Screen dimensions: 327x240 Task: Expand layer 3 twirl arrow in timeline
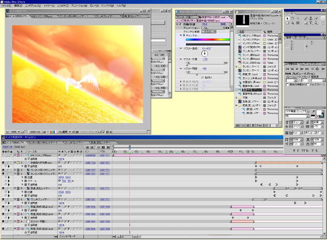pos(15,170)
